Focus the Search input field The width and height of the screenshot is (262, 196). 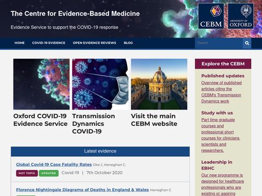pos(219,43)
